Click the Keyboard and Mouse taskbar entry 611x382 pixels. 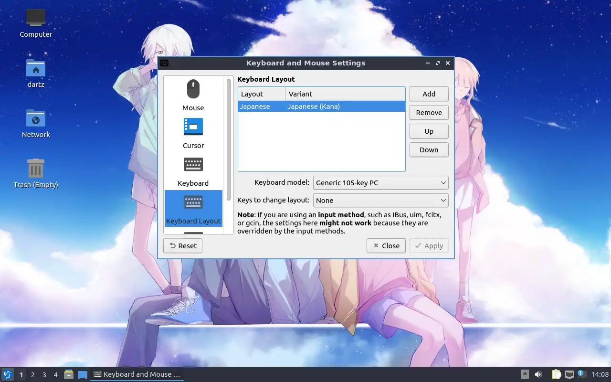[x=137, y=374]
